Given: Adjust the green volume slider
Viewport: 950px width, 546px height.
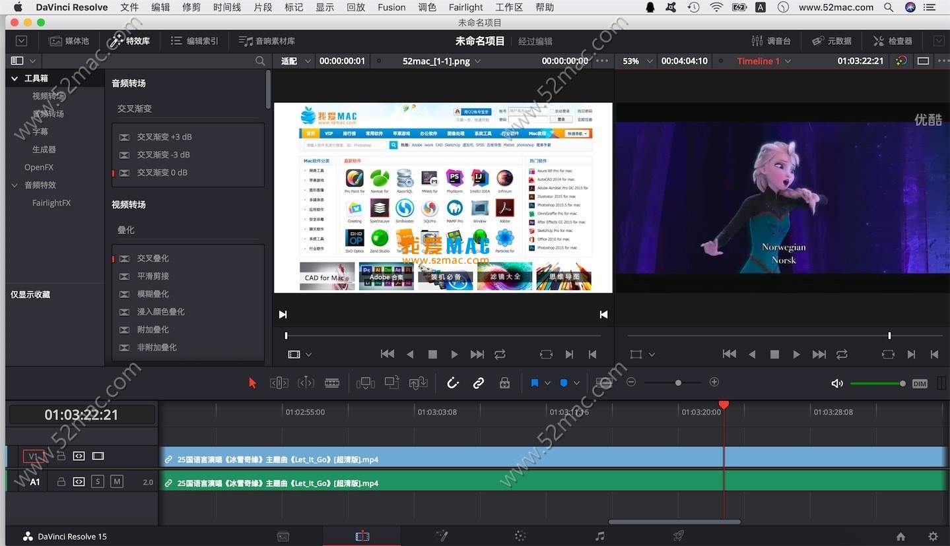Looking at the screenshot, I should (877, 383).
